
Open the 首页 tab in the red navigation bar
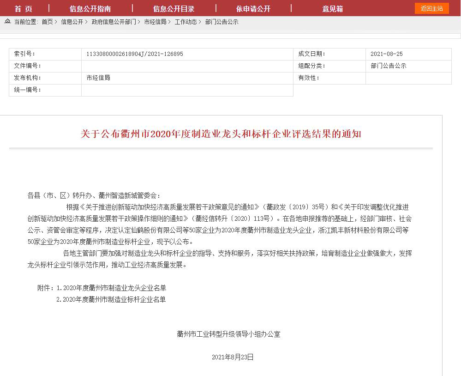[x=24, y=9]
